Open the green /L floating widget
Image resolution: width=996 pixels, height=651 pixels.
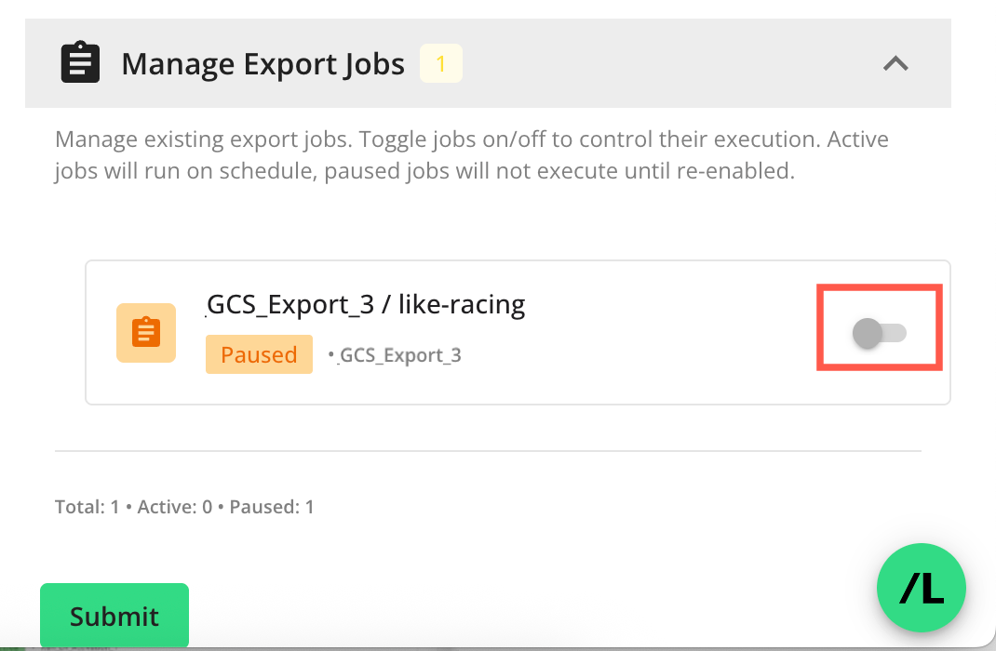(922, 589)
